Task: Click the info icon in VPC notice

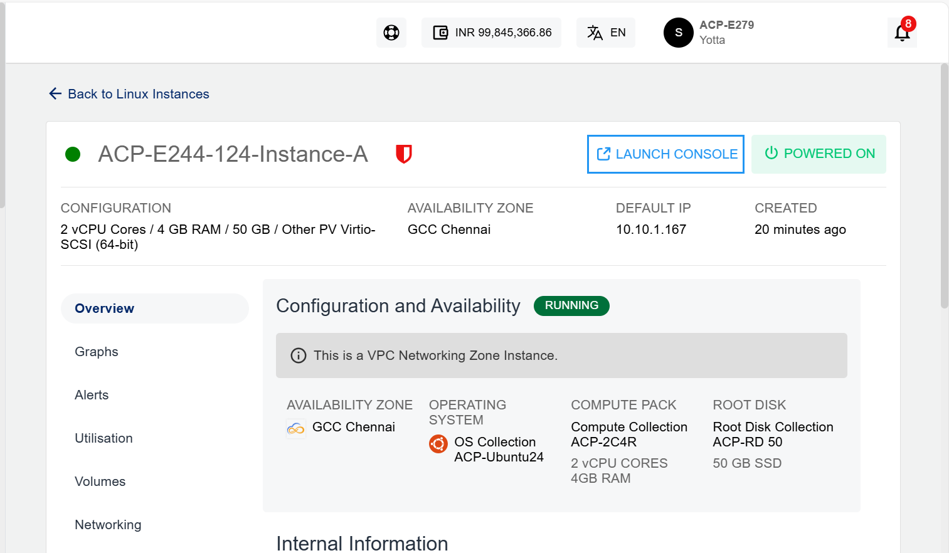Action: coord(299,355)
